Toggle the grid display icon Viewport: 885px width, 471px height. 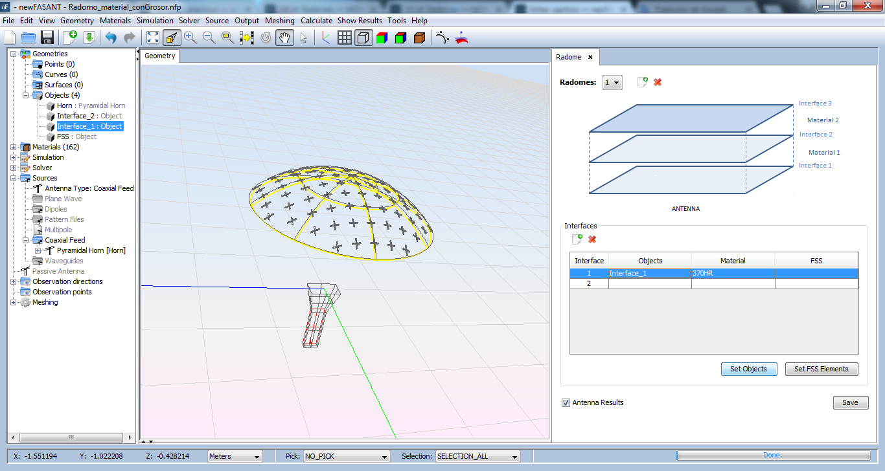[x=345, y=38]
